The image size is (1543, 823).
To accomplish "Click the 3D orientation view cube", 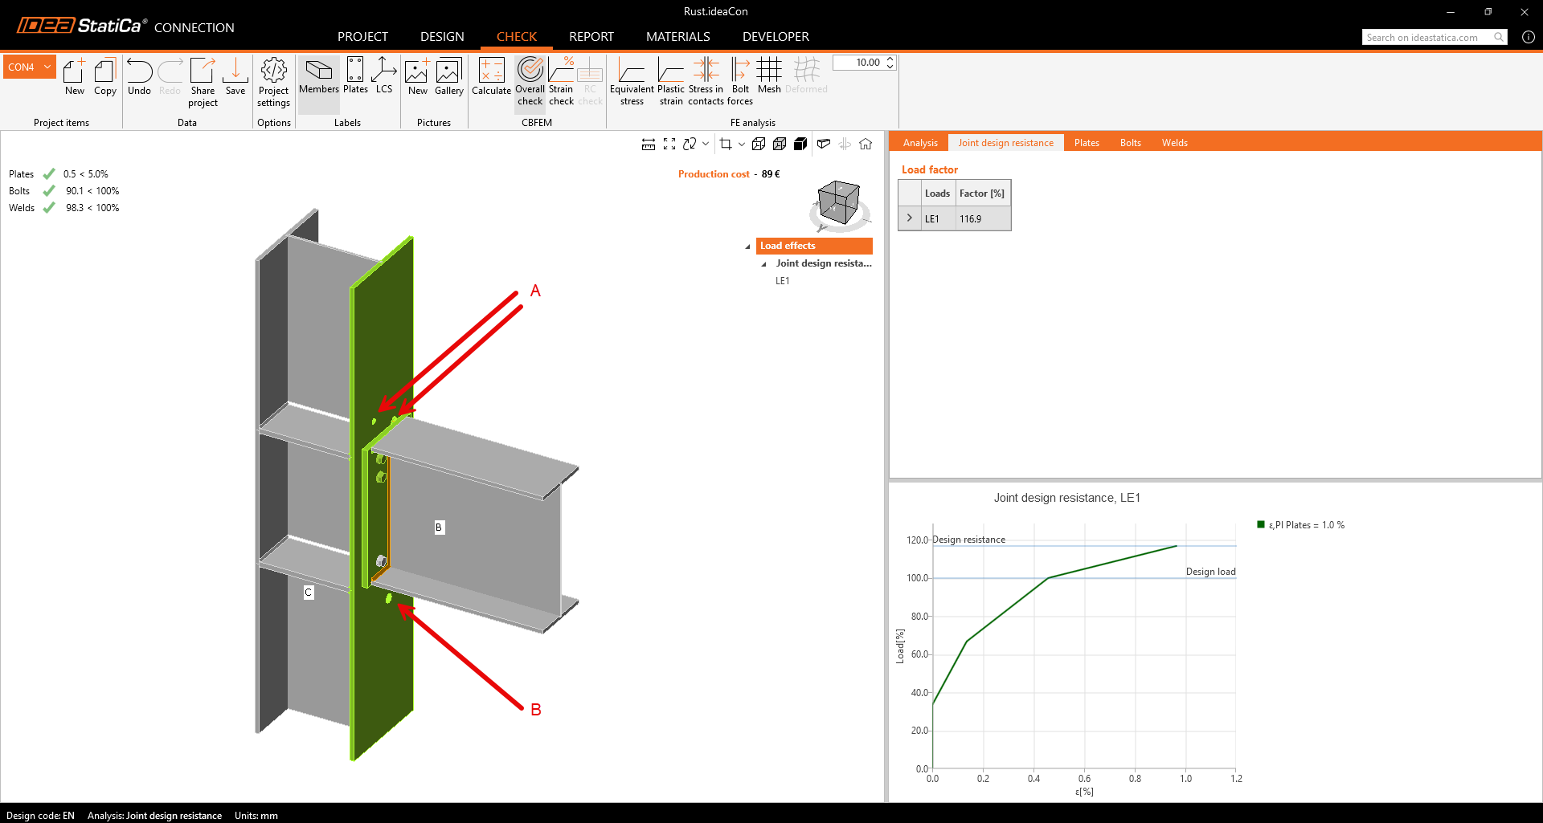I will tap(839, 202).
